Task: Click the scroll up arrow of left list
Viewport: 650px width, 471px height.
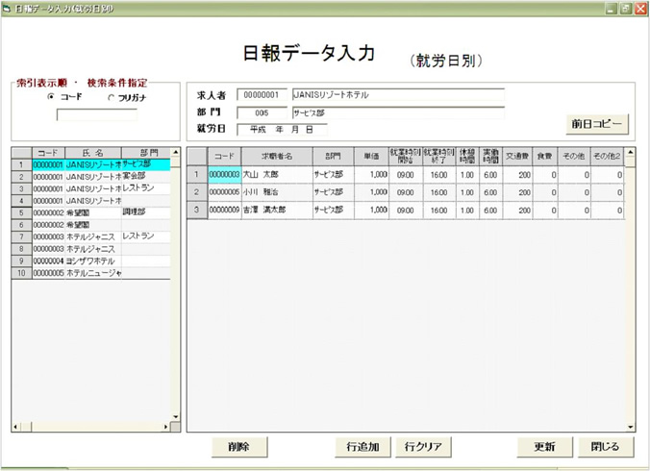Action: (175, 152)
